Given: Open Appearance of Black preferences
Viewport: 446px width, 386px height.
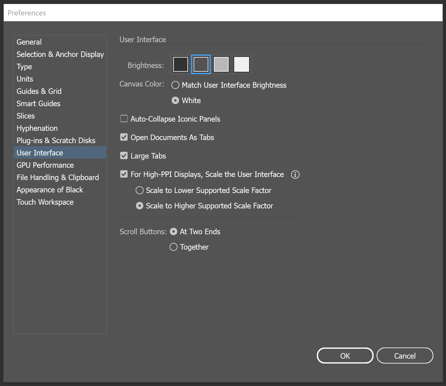Looking at the screenshot, I should point(50,190).
